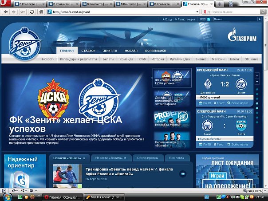268x201 pixels.
Task: Open the RSS feed icon
Action: click(209, 20)
